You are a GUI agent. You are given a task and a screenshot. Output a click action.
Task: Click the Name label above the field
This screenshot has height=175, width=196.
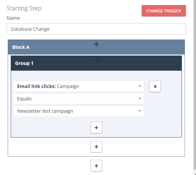pyautogui.click(x=13, y=18)
